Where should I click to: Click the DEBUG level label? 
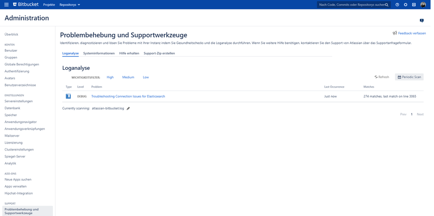82,96
